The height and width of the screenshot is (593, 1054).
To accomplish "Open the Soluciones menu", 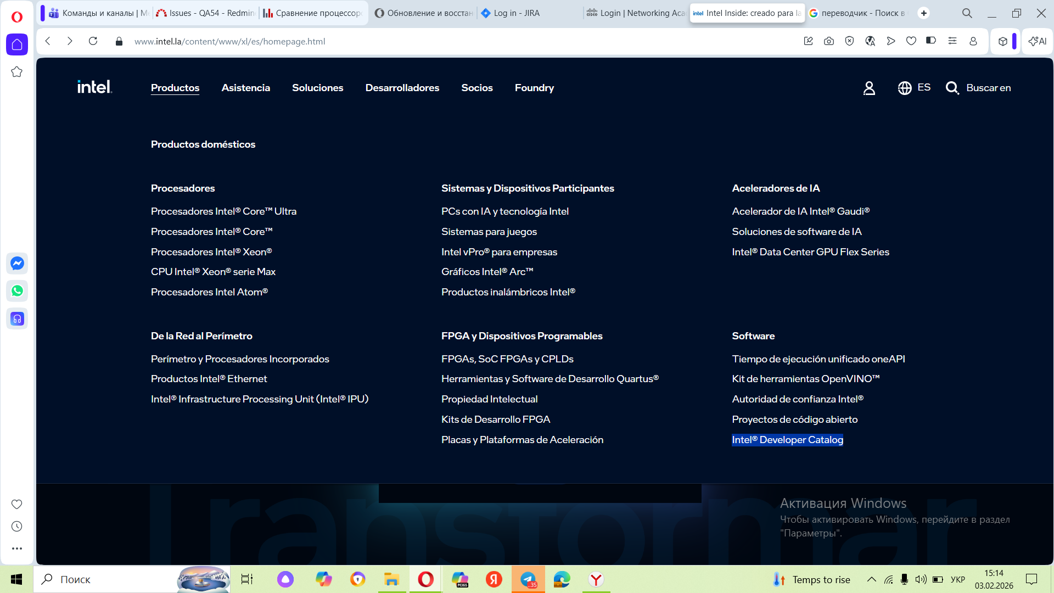I will click(x=317, y=88).
